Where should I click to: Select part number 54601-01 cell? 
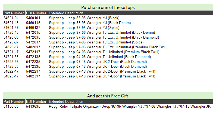11,18
